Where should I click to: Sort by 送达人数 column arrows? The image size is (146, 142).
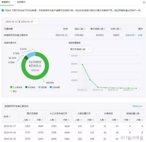tap(85, 29)
